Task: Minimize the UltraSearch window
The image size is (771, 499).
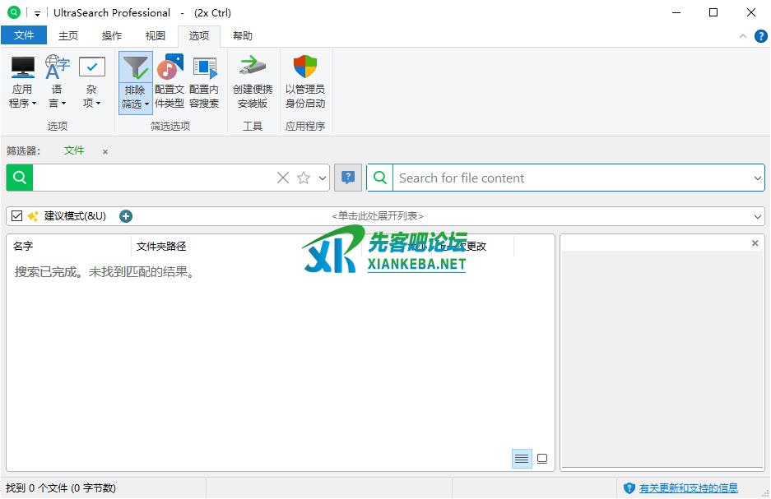Action: coord(676,13)
